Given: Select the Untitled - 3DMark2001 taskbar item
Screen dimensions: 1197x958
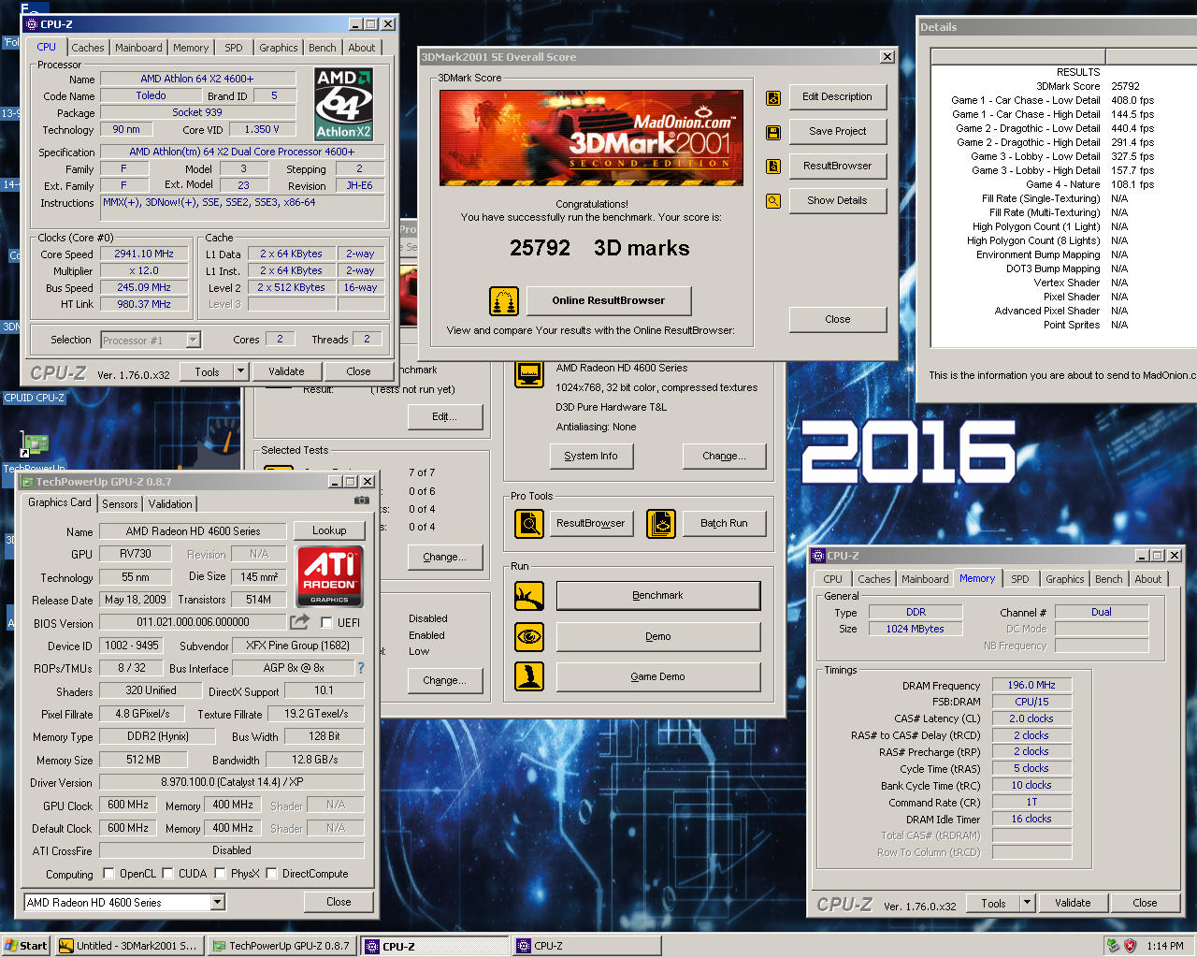Looking at the screenshot, I should 128,946.
